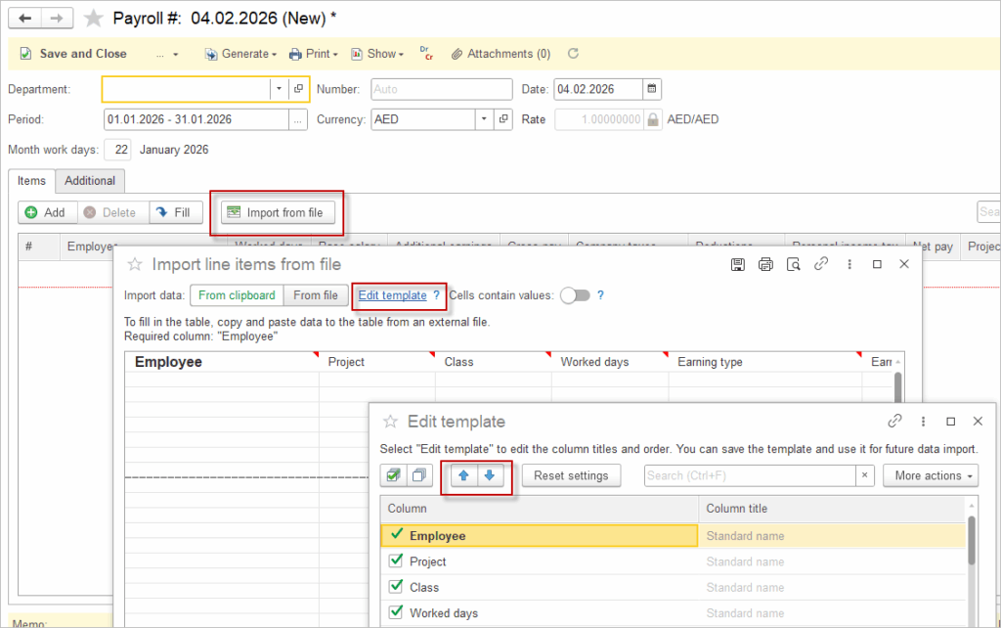The height and width of the screenshot is (628, 1001).
Task: Move column down with blue down arrow
Action: (490, 475)
